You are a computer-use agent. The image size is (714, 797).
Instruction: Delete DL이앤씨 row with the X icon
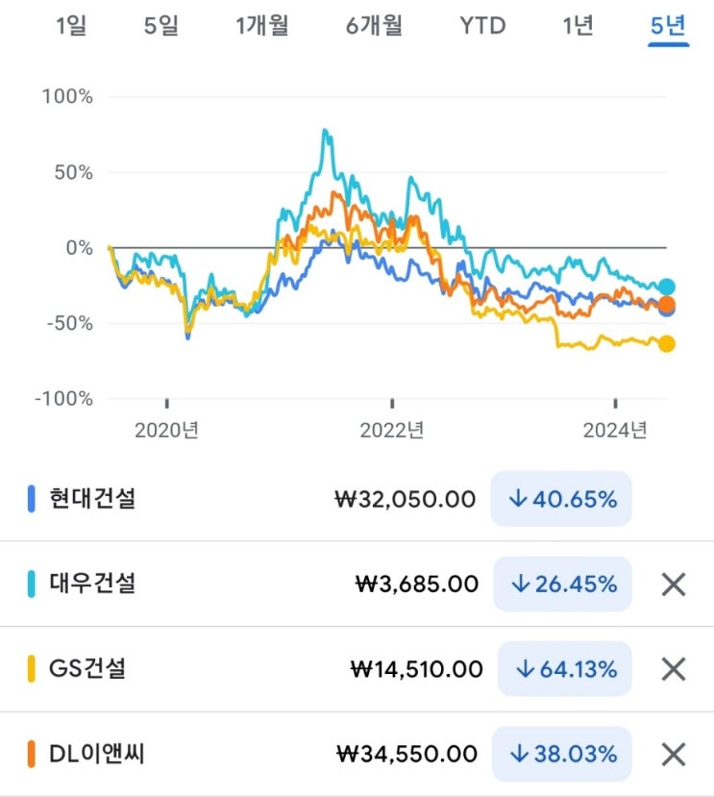(674, 755)
